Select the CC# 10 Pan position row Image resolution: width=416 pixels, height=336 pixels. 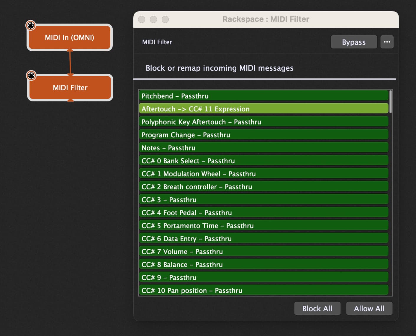click(x=263, y=290)
